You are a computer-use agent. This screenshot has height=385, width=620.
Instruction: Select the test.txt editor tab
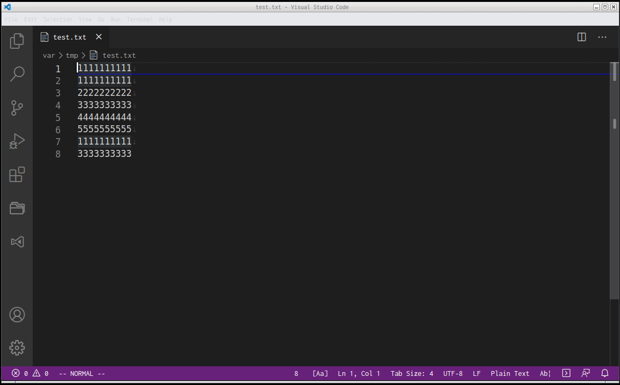[69, 37]
